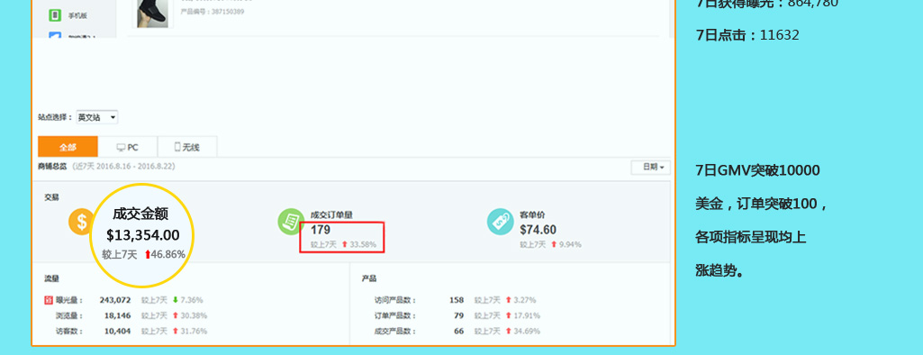Click the green down arrow beside 7.36%
This screenshot has height=355, width=923.
[176, 300]
